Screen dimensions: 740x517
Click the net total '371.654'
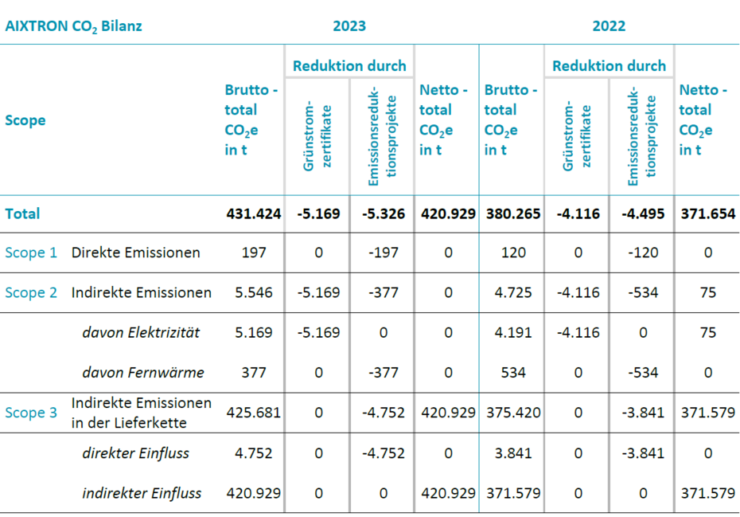(x=708, y=213)
